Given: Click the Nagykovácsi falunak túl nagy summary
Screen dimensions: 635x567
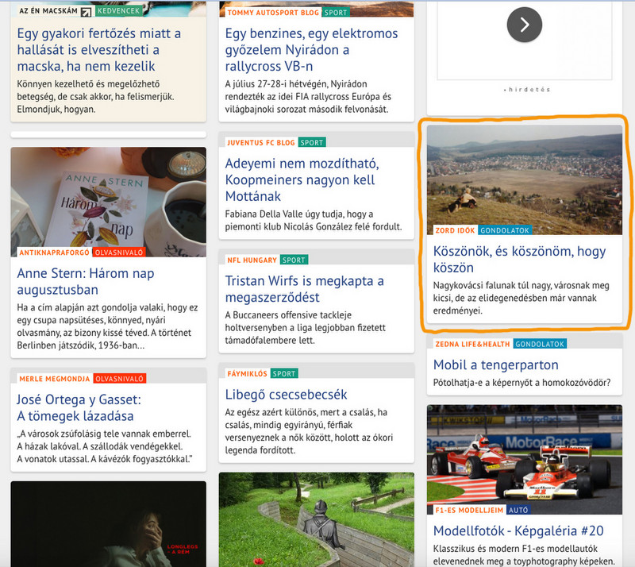Looking at the screenshot, I should [521, 298].
